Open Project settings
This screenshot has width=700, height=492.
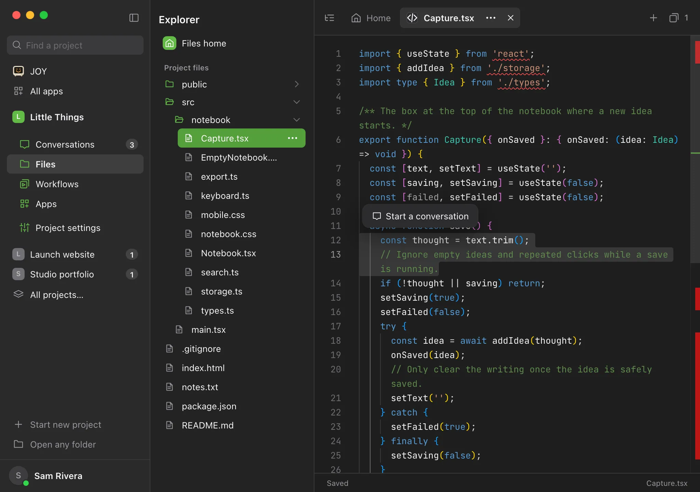pos(75,228)
